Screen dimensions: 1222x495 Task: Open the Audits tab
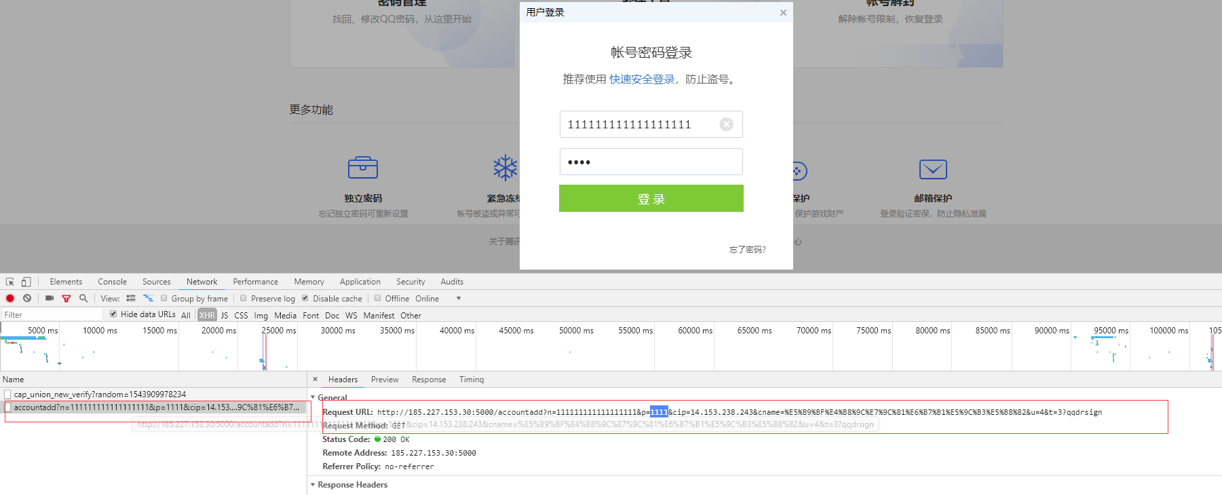[x=452, y=282]
